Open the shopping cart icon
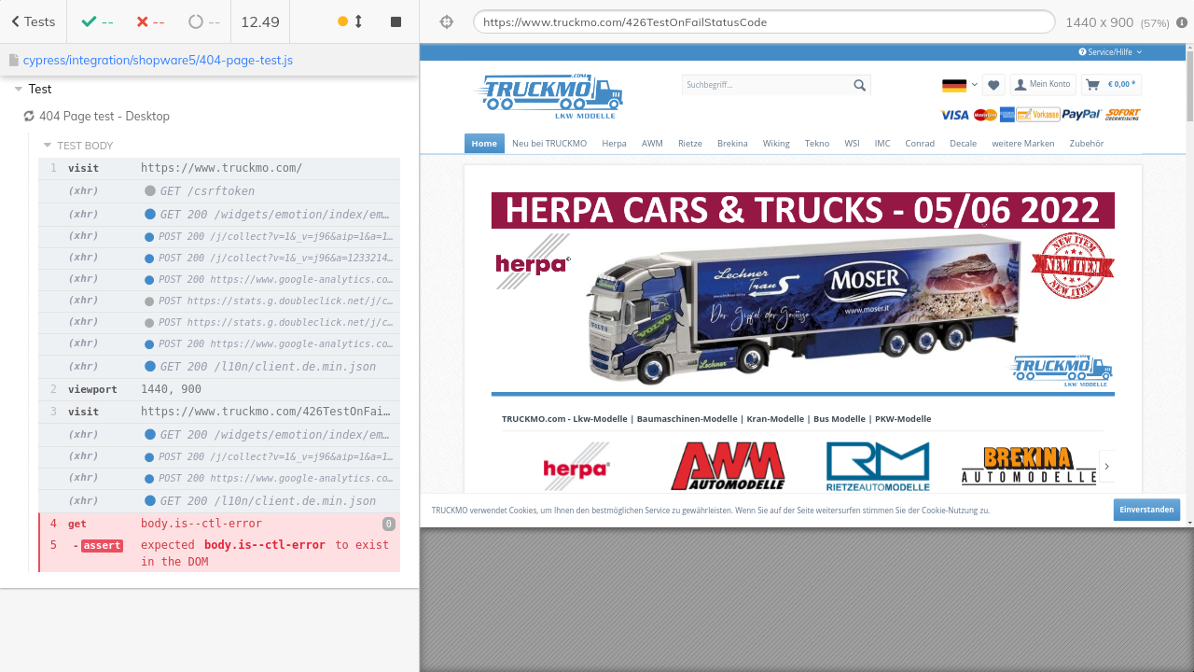The width and height of the screenshot is (1194, 672). tap(1092, 85)
